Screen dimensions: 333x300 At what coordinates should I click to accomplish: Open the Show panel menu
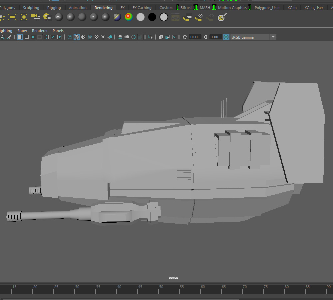pos(22,31)
